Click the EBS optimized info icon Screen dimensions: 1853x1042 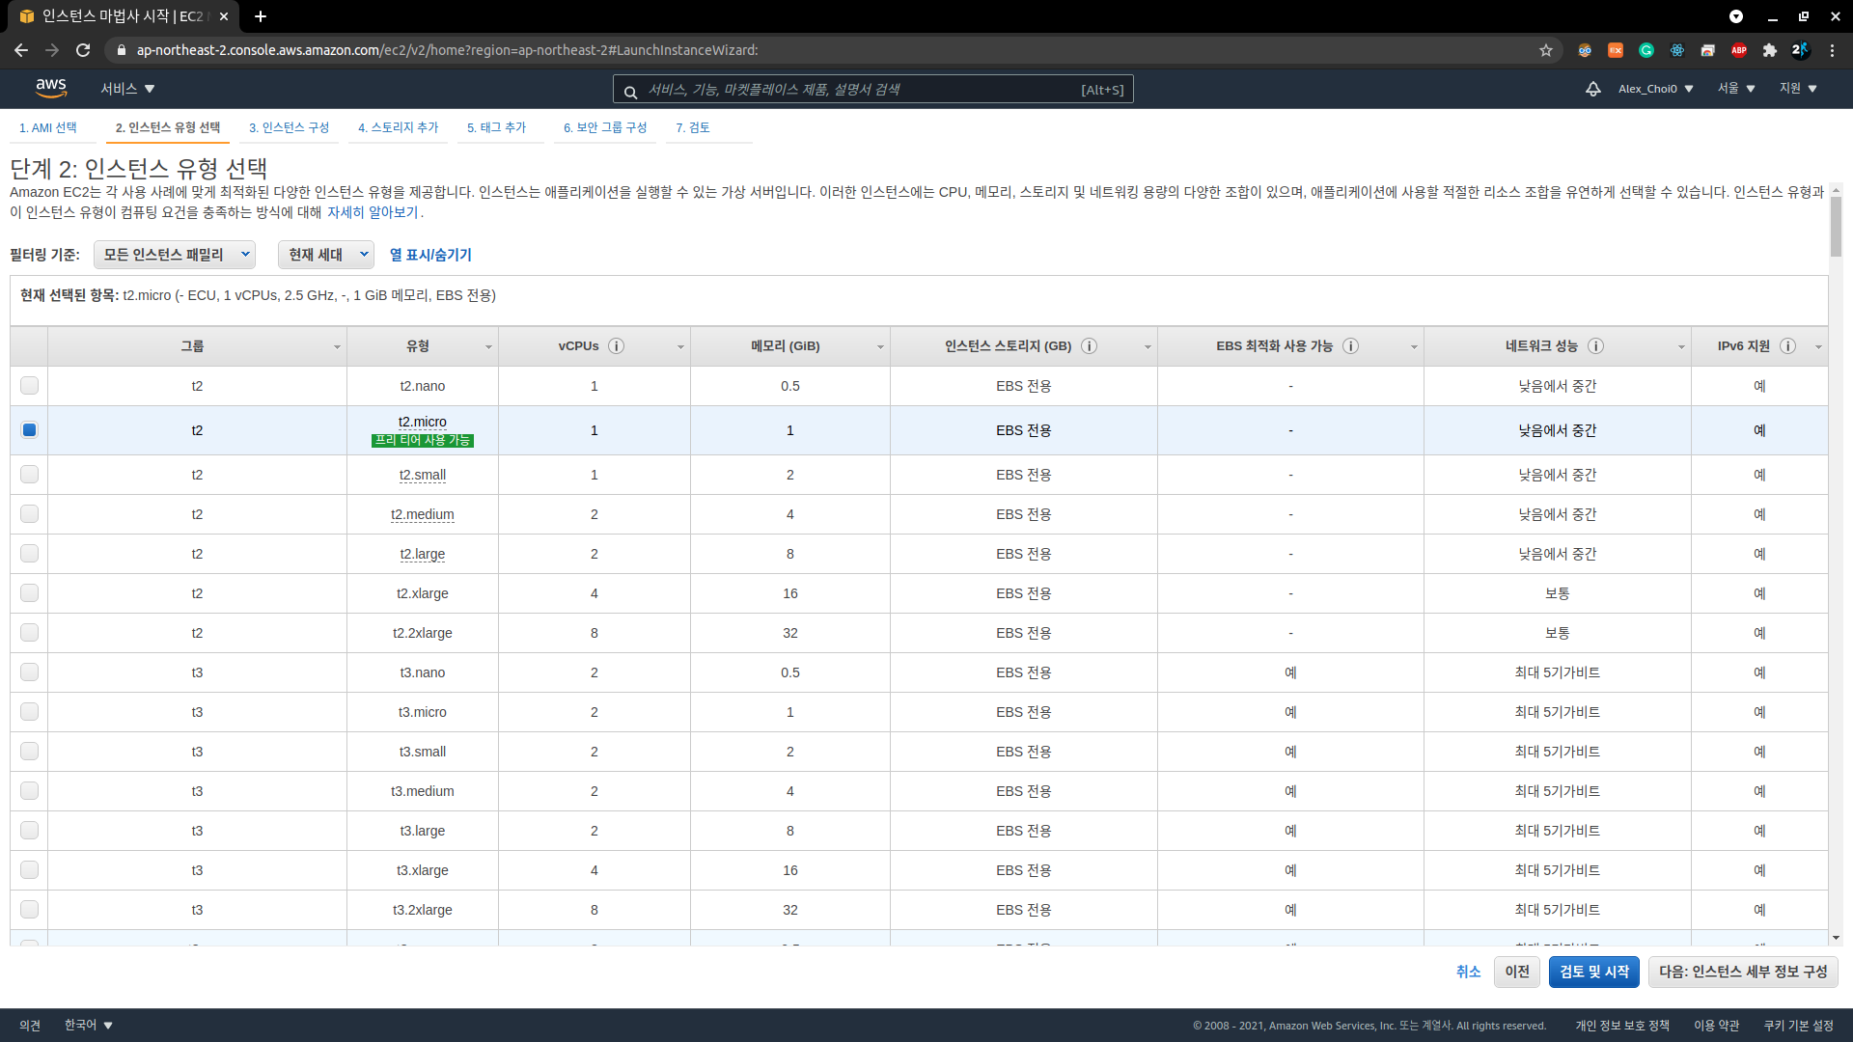pos(1350,346)
